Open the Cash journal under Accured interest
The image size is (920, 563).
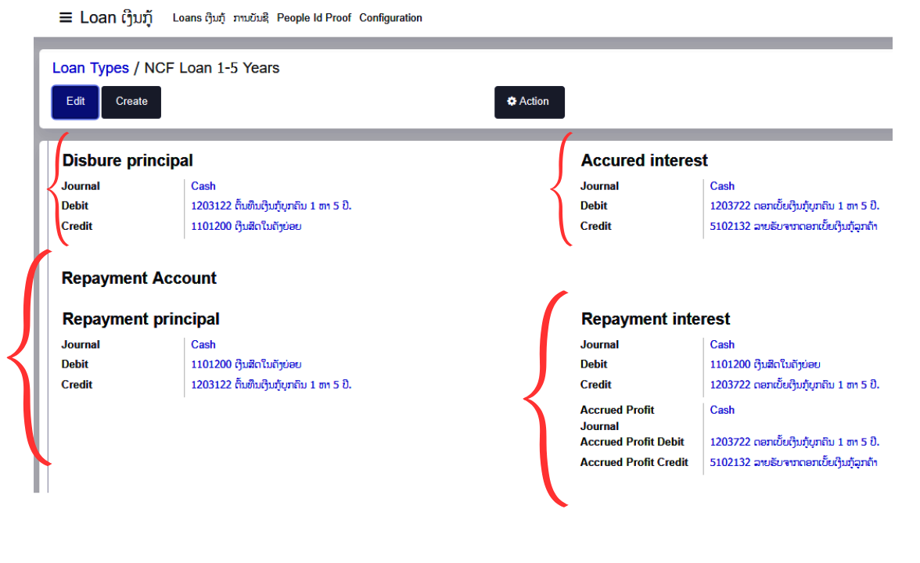[722, 186]
